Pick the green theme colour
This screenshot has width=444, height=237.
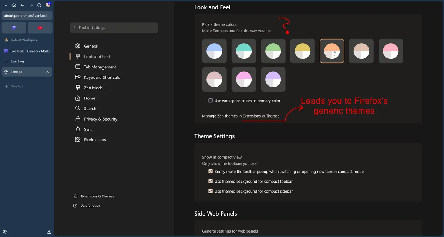coord(273,51)
